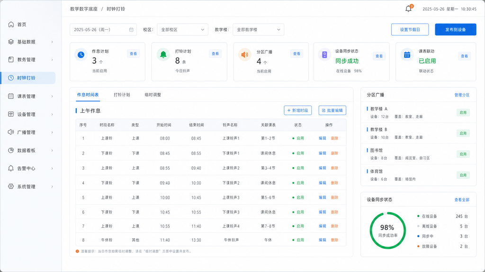Click the 作息计划 blue clock card icon
The image size is (485, 272).
[x=81, y=55]
